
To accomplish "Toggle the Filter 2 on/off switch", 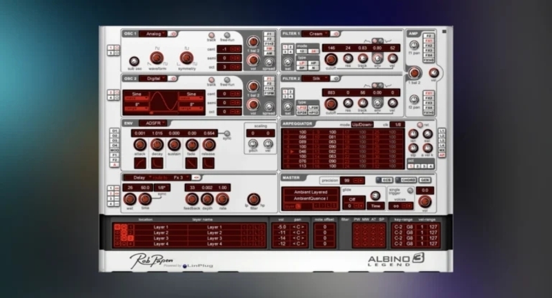I will pyautogui.click(x=335, y=79).
